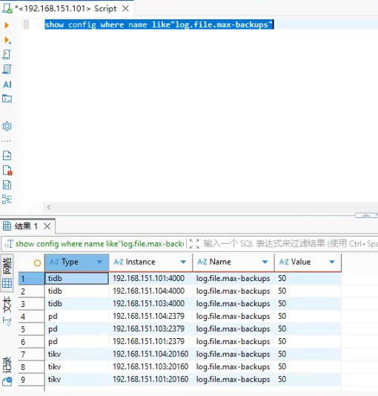Open the Value column filter dropdown
The height and width of the screenshot is (396, 378).
332,263
